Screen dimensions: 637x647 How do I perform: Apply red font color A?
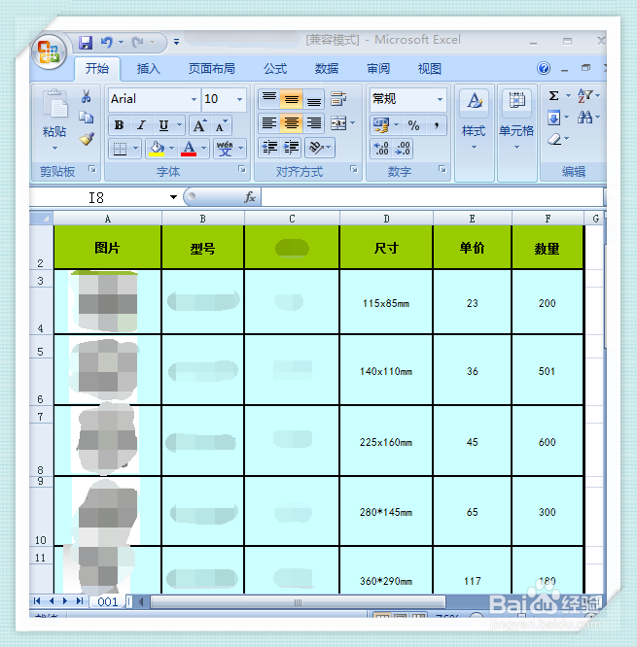(189, 149)
